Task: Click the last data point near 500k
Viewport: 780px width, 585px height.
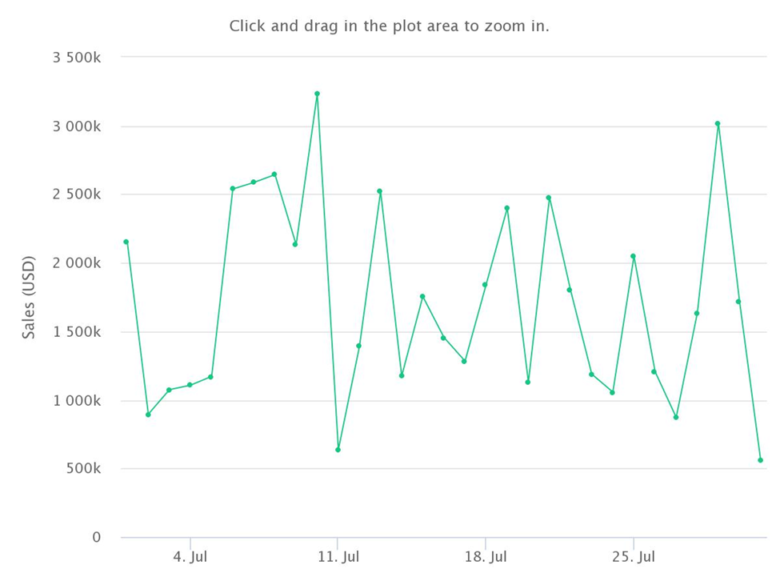Action: click(x=760, y=460)
